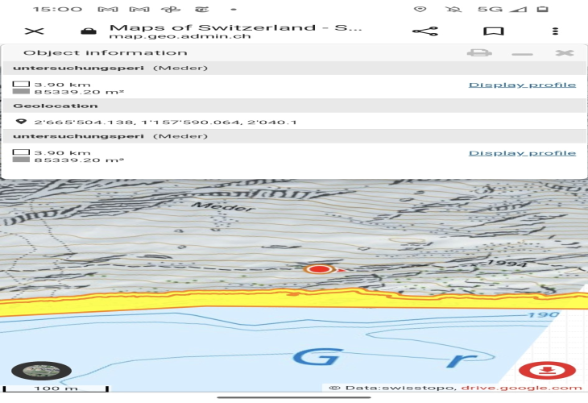Open the second Display profile link

[x=522, y=153]
